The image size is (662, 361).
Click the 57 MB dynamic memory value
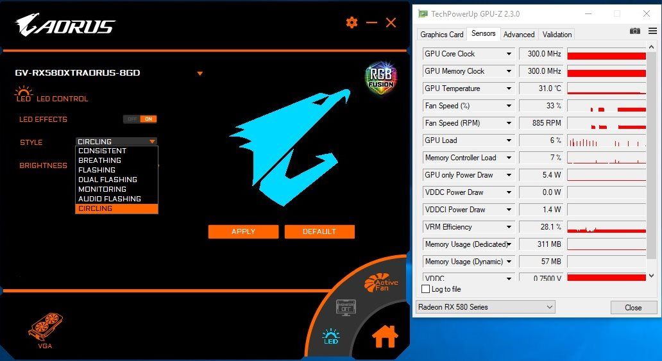pyautogui.click(x=541, y=262)
